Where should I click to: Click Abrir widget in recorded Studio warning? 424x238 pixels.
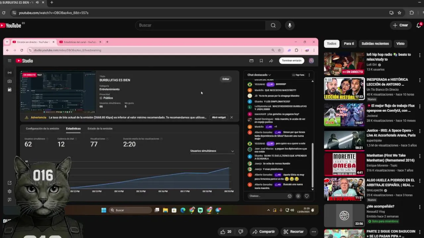pos(219,117)
